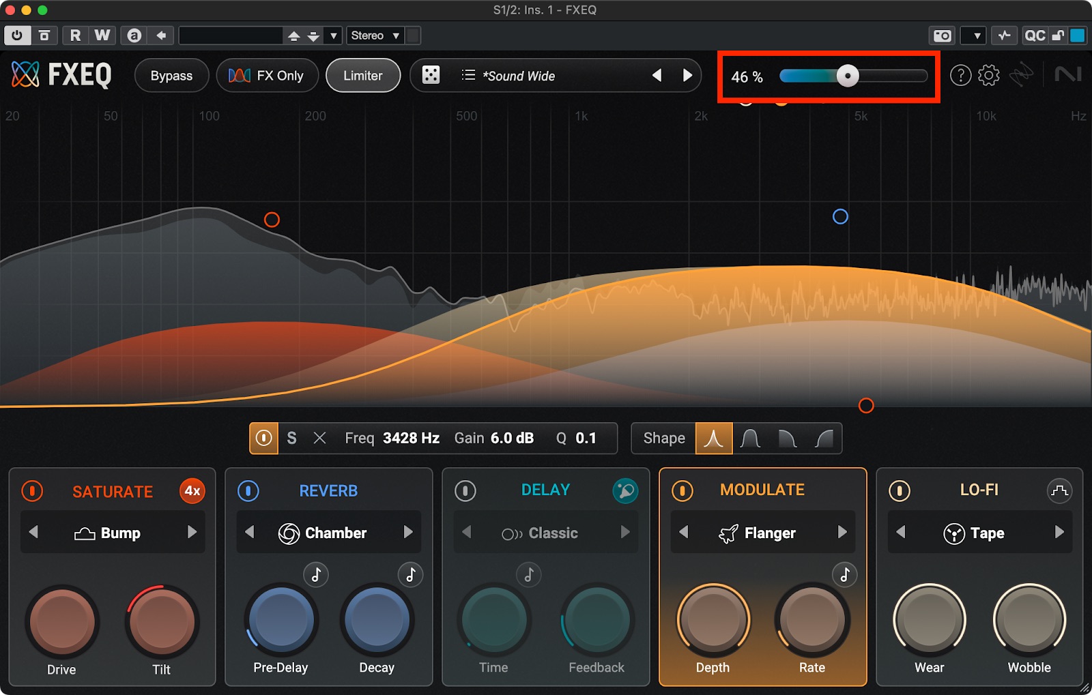Toggle the host plugin power button

17,35
